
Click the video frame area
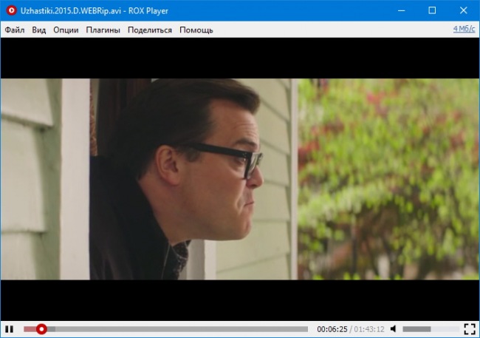(240, 179)
